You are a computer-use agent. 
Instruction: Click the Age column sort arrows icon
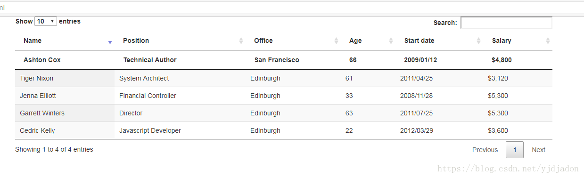391,41
